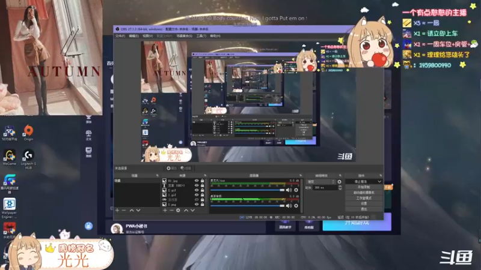
Task: Open 文件(F) menu in OBS
Action: [x=120, y=36]
